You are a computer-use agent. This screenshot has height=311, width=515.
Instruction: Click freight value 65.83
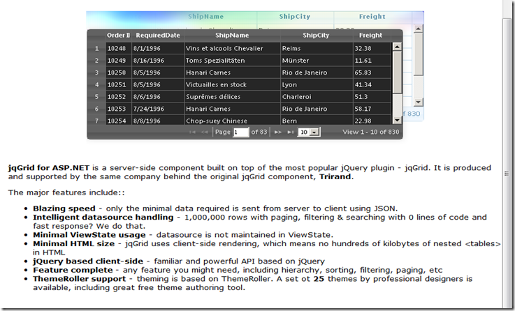(x=372, y=73)
